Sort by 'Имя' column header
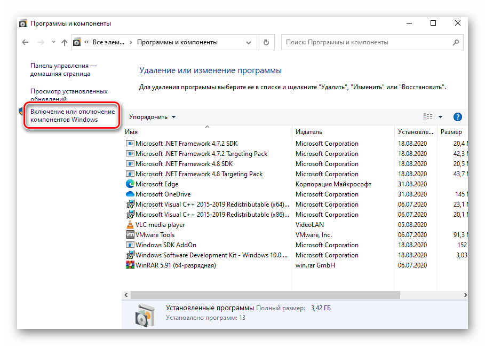The image size is (485, 346). pos(131,132)
